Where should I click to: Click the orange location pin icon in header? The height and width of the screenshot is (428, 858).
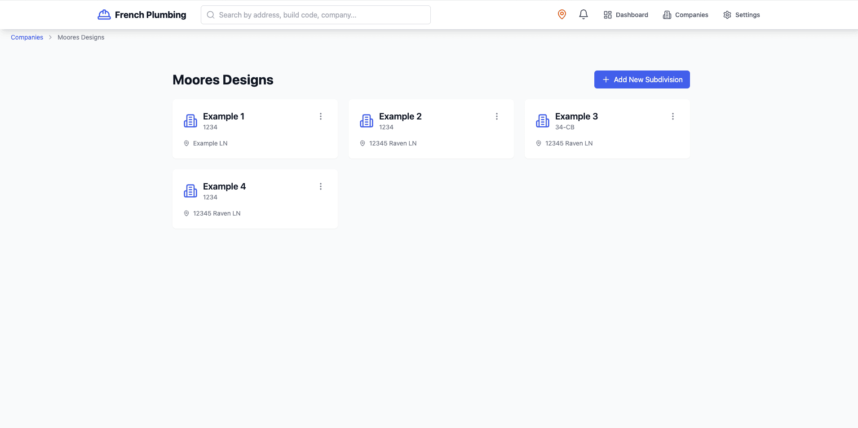tap(562, 14)
